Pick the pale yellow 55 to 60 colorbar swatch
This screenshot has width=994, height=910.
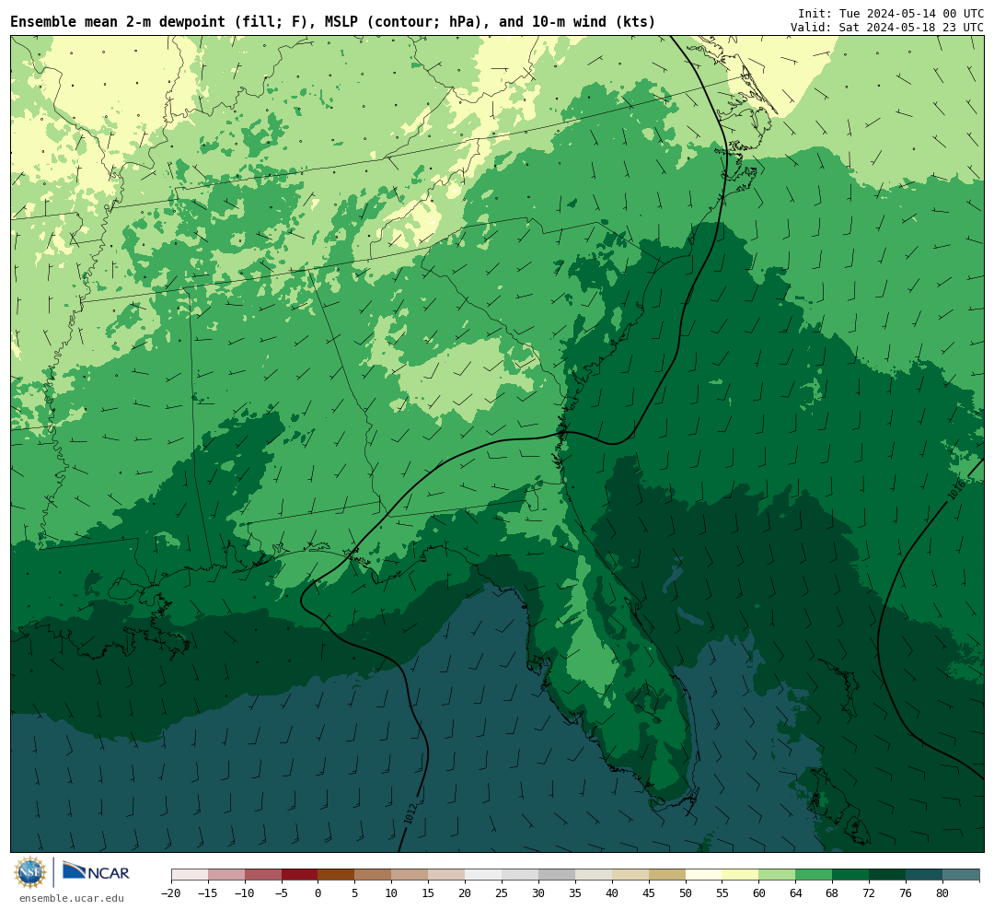point(741,875)
